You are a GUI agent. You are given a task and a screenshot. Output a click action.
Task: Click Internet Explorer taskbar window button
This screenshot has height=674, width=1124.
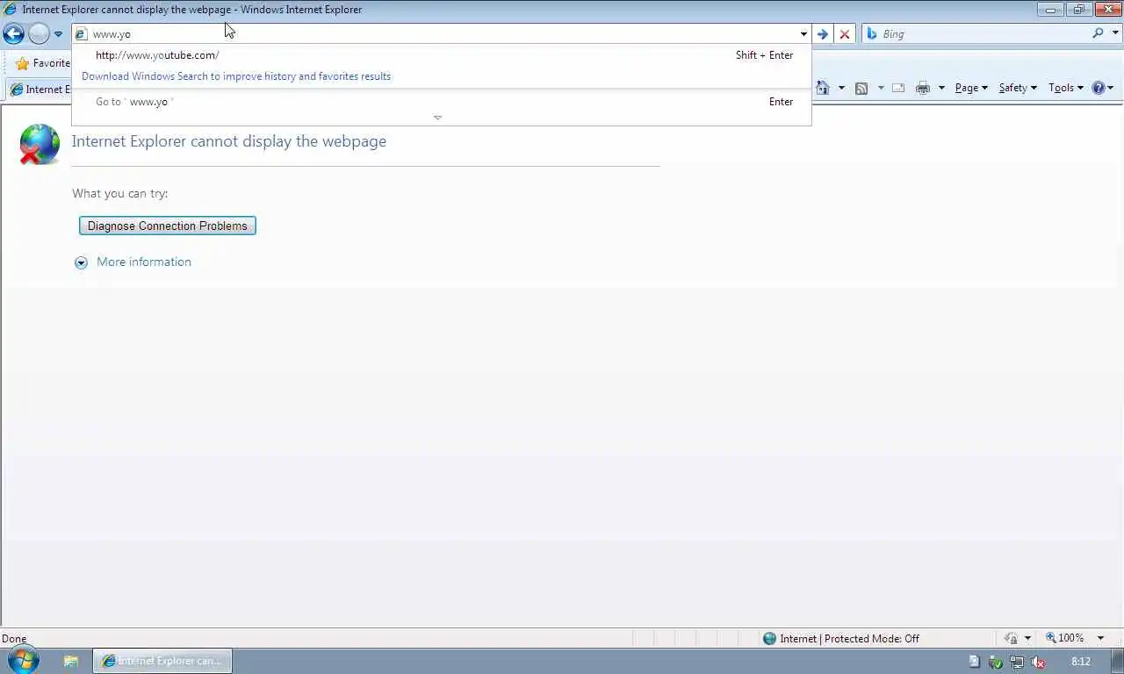coord(162,661)
